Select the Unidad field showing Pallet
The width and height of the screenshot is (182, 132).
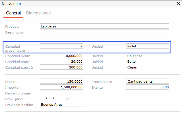(x=147, y=46)
